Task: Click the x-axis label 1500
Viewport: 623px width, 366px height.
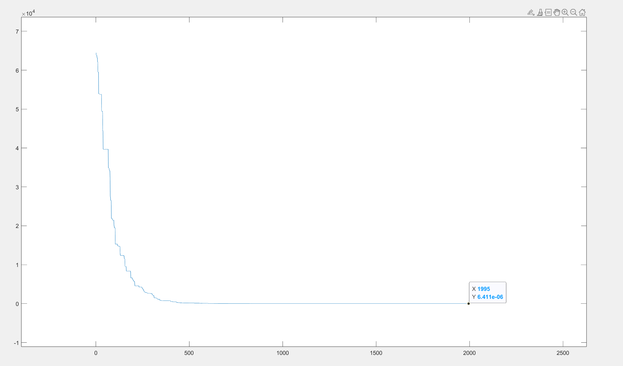Action: [x=376, y=353]
